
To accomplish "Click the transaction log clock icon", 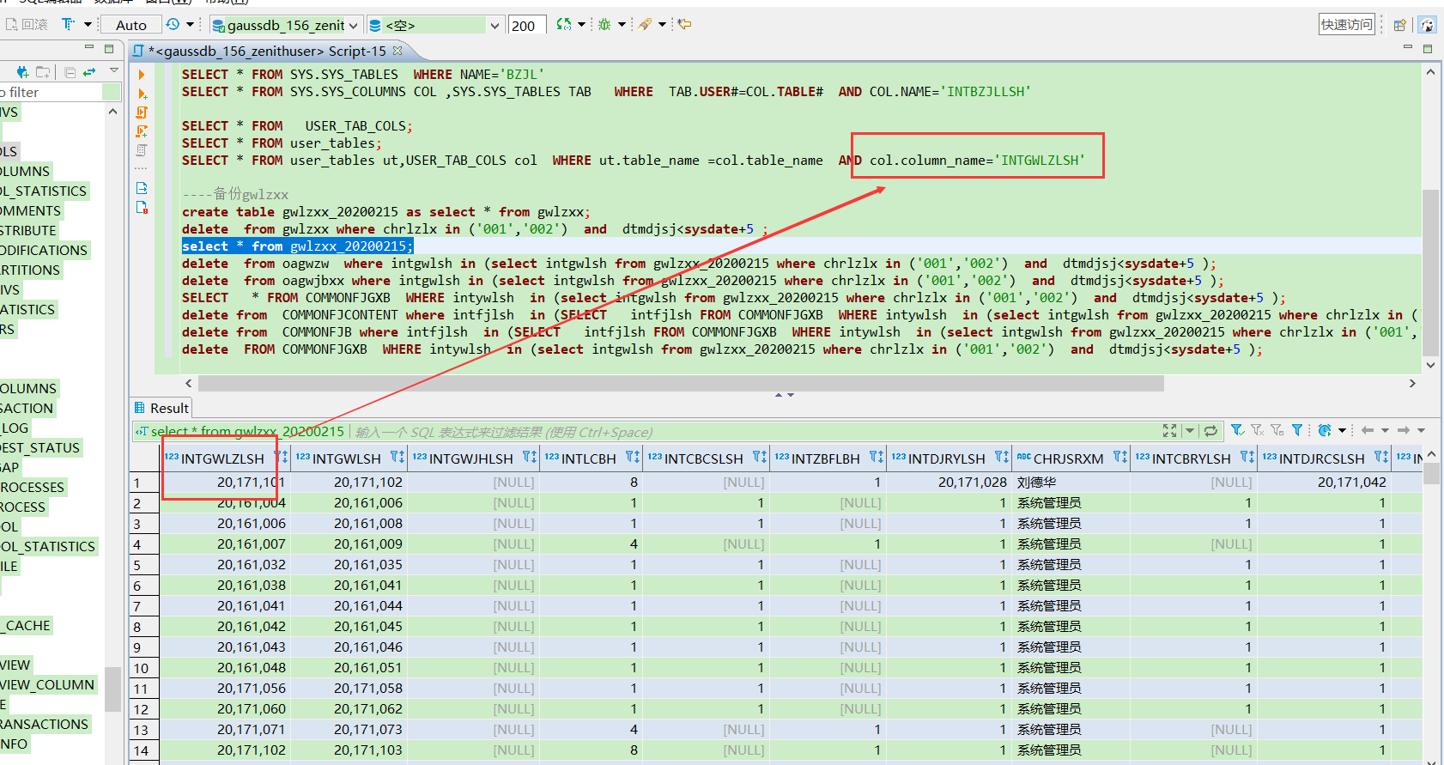I will (x=173, y=25).
